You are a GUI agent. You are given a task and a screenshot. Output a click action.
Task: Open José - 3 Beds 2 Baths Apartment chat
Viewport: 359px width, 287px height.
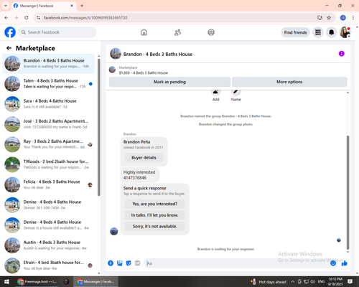48,124
